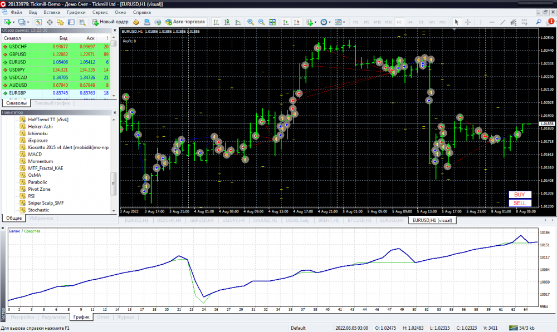Viewport: 557px width, 332px height.
Task: Click Новый ордер button
Action: pyautogui.click(x=110, y=22)
